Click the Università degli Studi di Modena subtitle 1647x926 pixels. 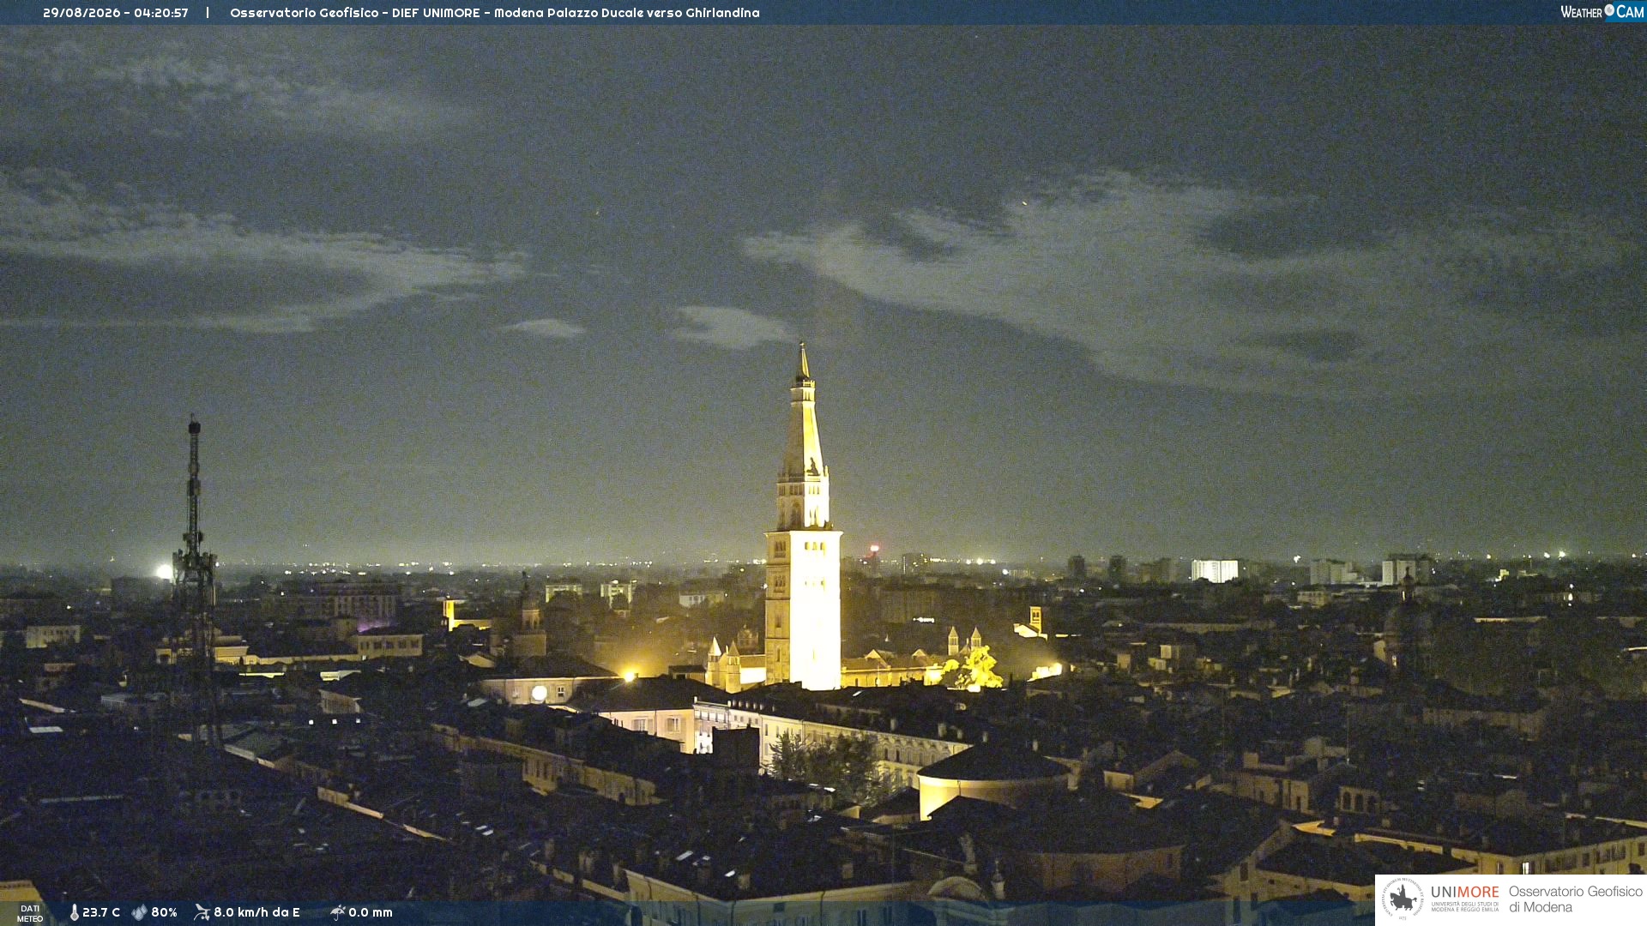click(1464, 906)
